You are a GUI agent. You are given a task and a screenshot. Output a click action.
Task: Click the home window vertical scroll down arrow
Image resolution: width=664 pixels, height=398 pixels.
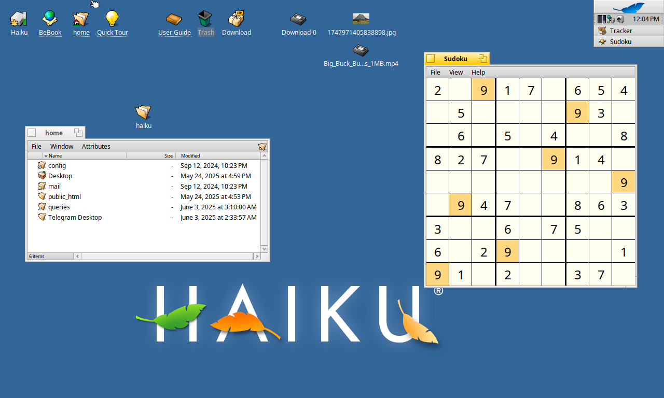click(264, 249)
